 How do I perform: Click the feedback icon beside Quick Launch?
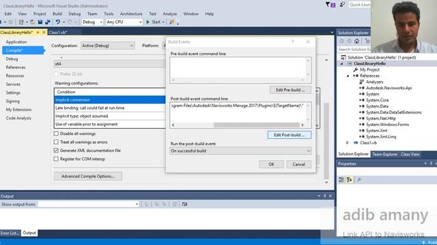click(x=342, y=5)
